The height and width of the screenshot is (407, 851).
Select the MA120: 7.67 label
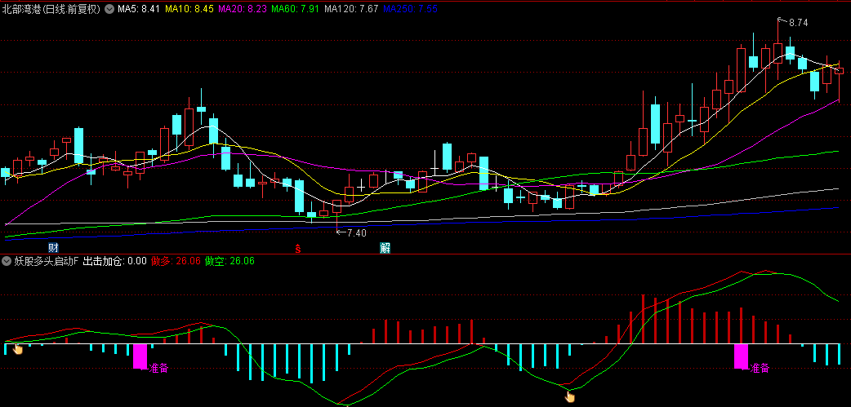coord(350,9)
